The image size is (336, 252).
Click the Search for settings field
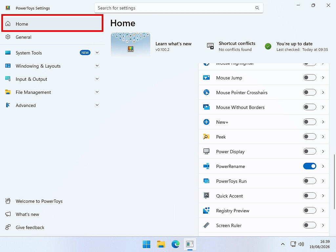point(179,8)
